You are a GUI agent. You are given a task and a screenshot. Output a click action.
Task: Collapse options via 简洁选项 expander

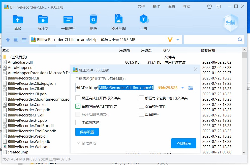click(87, 143)
